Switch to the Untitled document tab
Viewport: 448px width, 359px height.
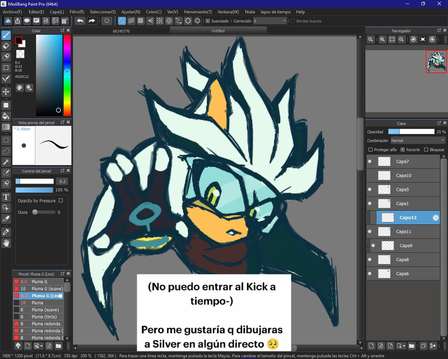point(218,31)
